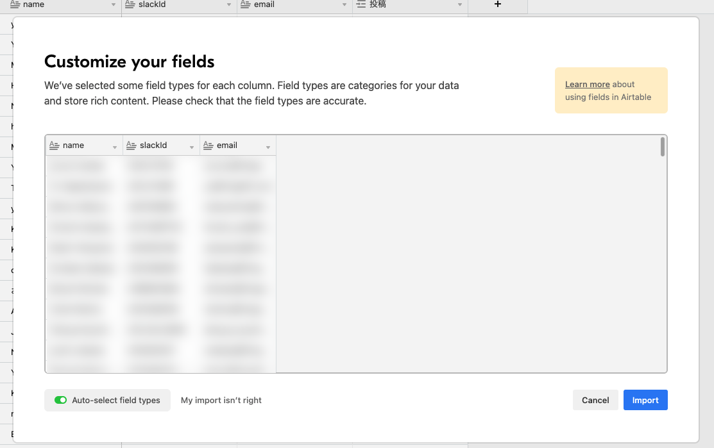Open dropdown for slackId field in dialog
The image size is (714, 448).
pyautogui.click(x=192, y=147)
